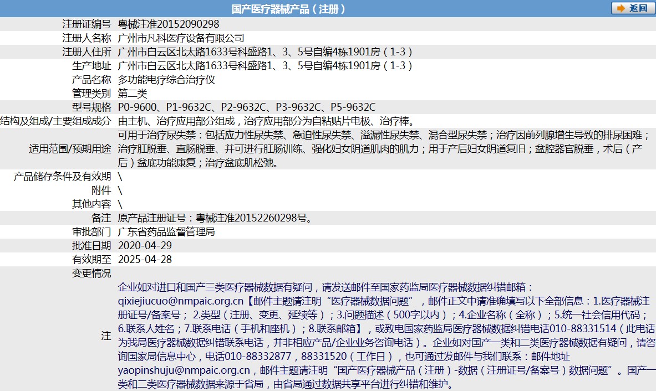Screen dimensions: 656x392
Task: Select text 可用于治疗尿失禁 in intended use
Action: tap(157, 135)
